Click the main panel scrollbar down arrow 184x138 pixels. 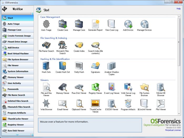[x=179, y=114]
